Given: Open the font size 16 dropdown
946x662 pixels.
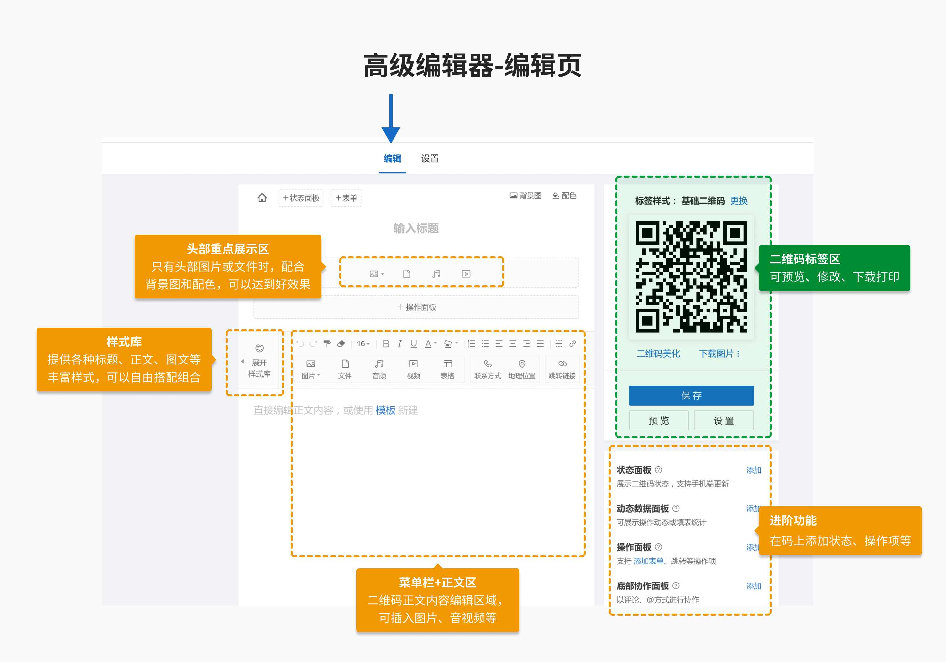Looking at the screenshot, I should (363, 343).
